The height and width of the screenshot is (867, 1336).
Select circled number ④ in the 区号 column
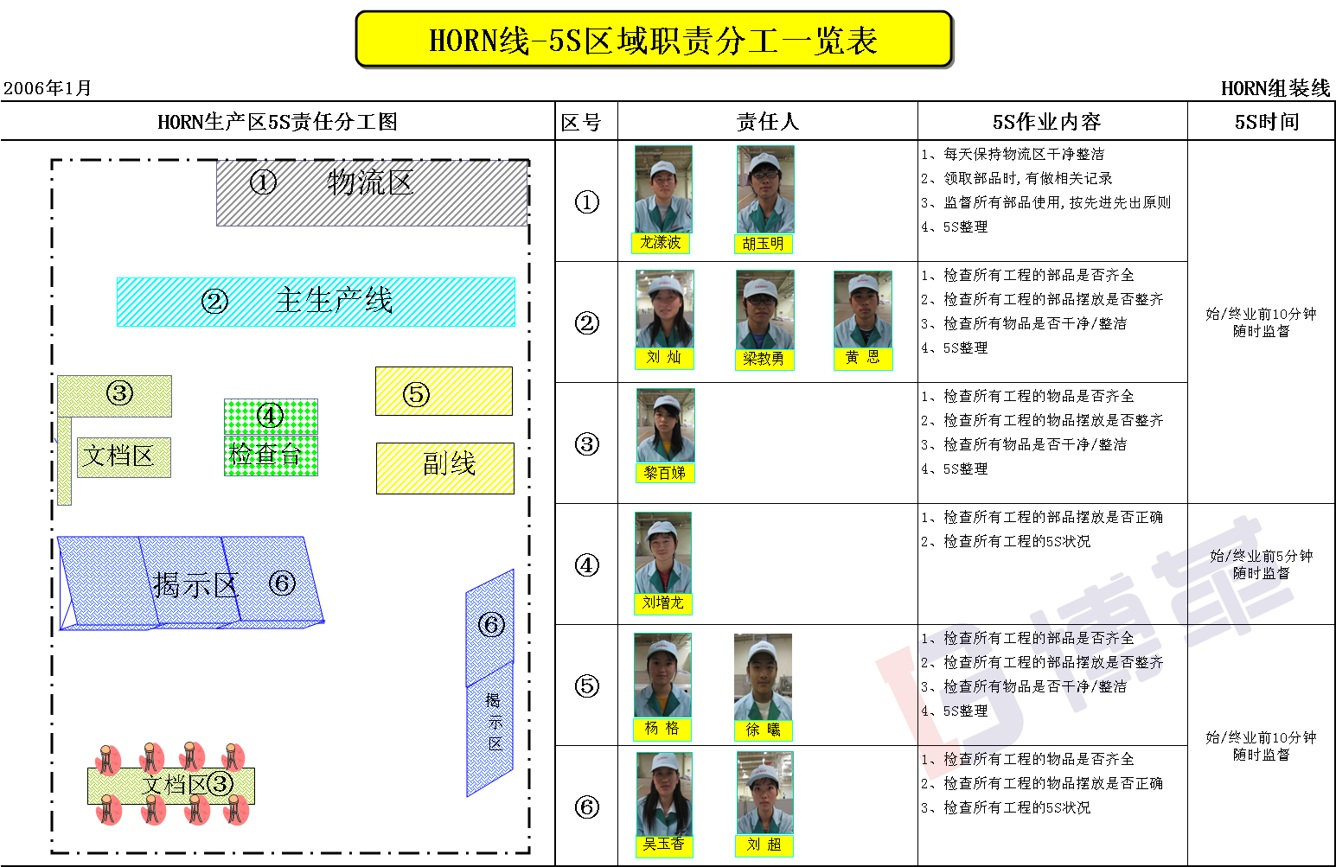[x=586, y=564]
